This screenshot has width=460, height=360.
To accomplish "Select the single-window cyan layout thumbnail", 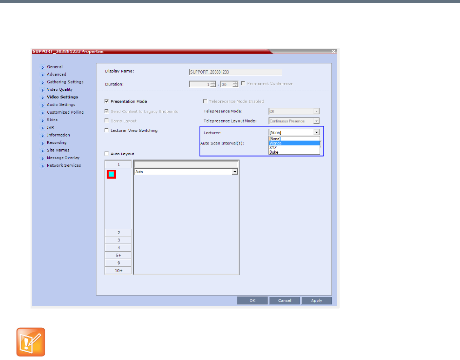I will pyautogui.click(x=111, y=175).
